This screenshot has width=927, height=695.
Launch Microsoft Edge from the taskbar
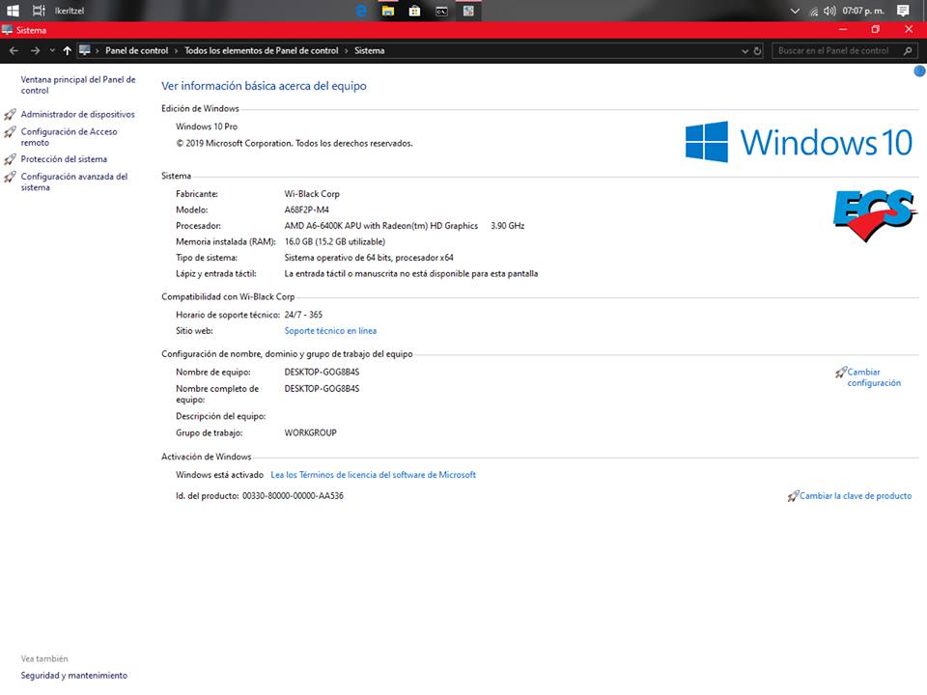[x=361, y=11]
